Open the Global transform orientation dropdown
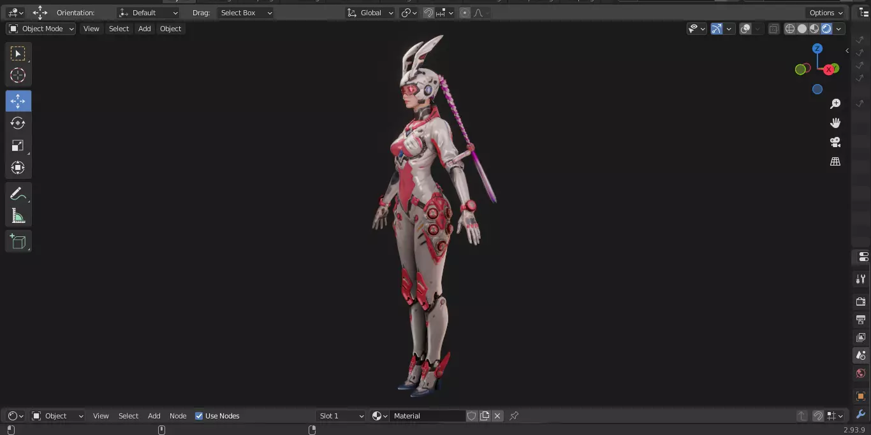This screenshot has height=435, width=871. coord(370,13)
